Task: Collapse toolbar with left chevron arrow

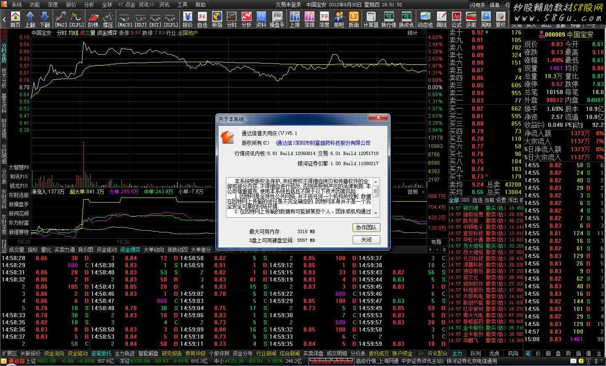Action: tap(4, 19)
